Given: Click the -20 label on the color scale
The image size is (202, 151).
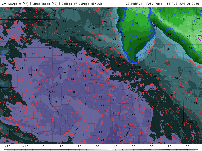Looking at the screenshot, I should click(x=7, y=146).
